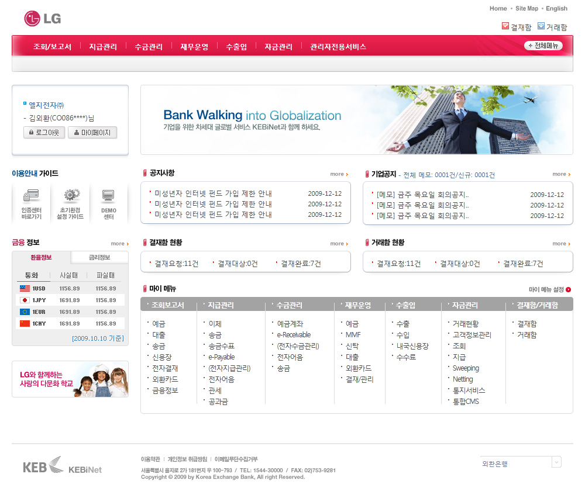Click more next to 거래함 현황
The image size is (585, 491).
(x=561, y=243)
